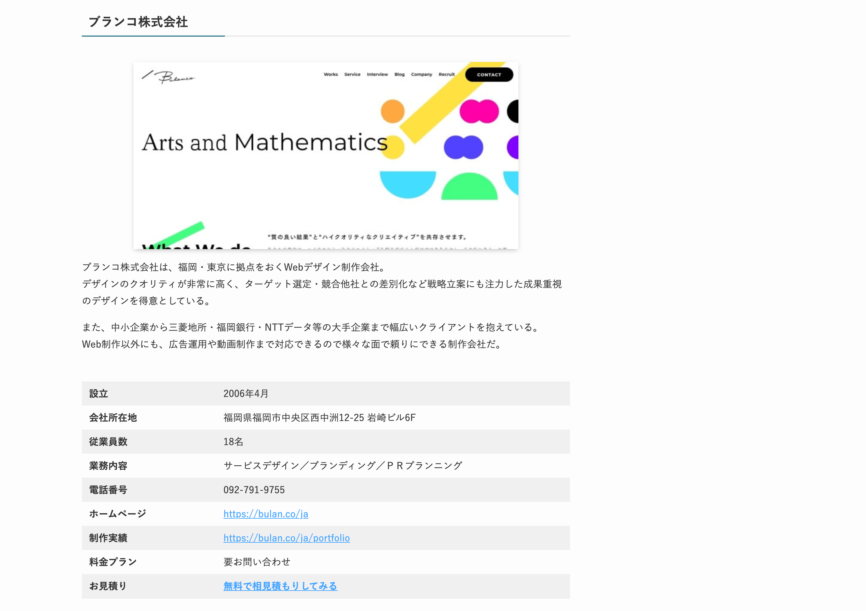The height and width of the screenshot is (611, 866).
Task: Click the address 福岡県福岡市中央区西中洲12-25 岩崎ビル6F
Action: click(x=319, y=417)
